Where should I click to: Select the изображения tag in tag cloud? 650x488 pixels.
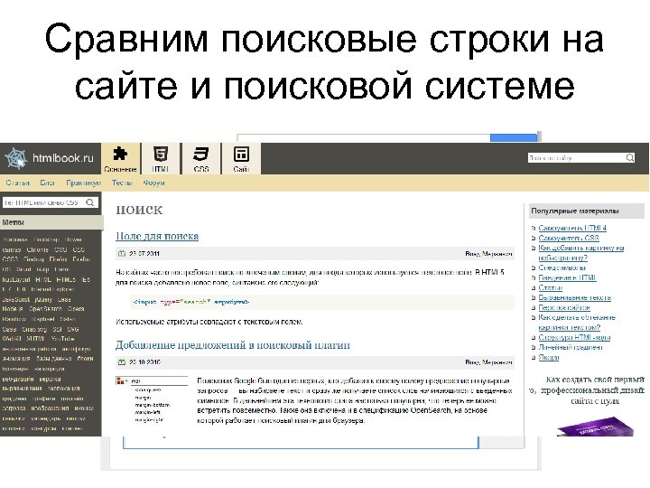[51, 408]
